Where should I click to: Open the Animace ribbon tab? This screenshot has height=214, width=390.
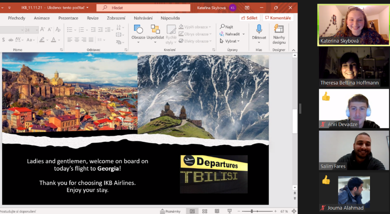coord(42,18)
